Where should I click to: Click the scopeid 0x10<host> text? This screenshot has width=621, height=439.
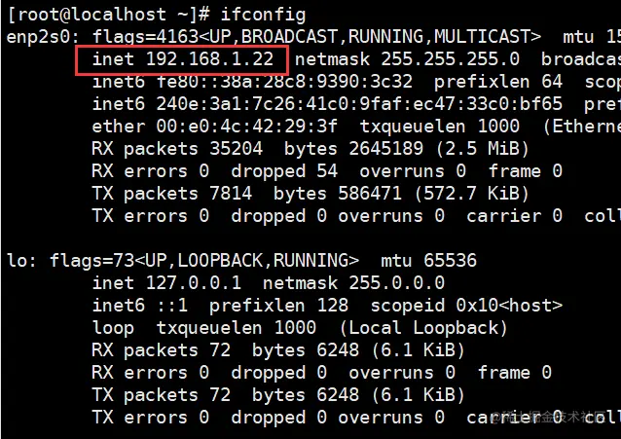tap(466, 306)
